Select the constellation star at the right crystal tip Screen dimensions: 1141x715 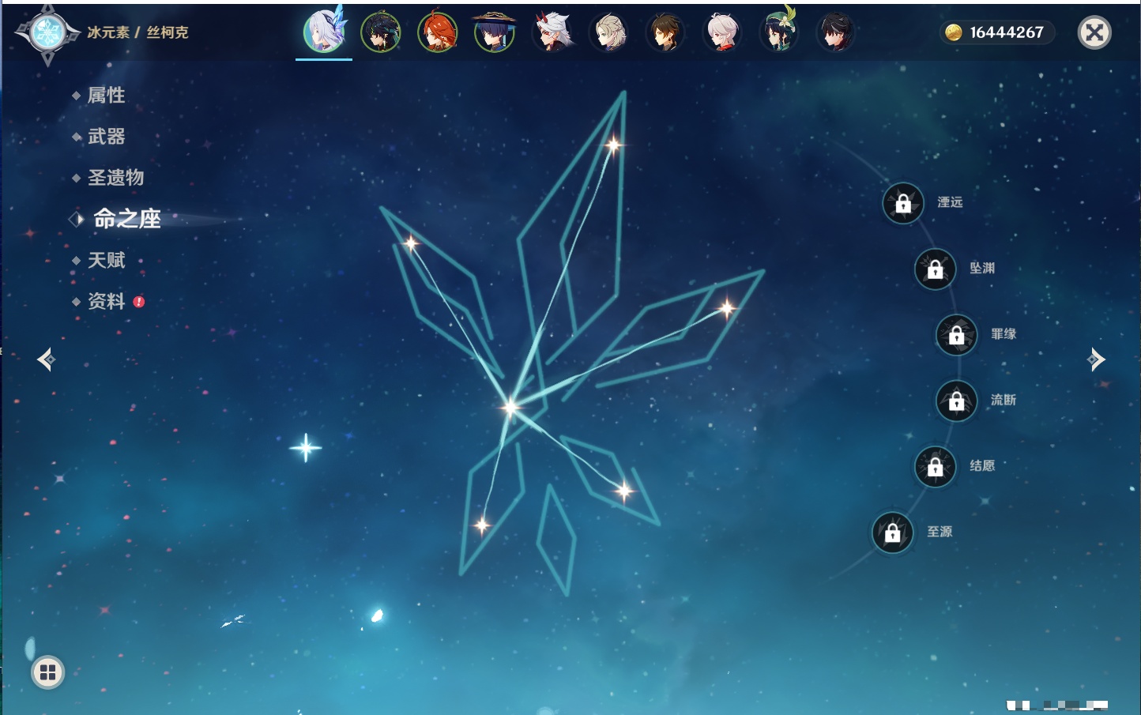coord(726,307)
